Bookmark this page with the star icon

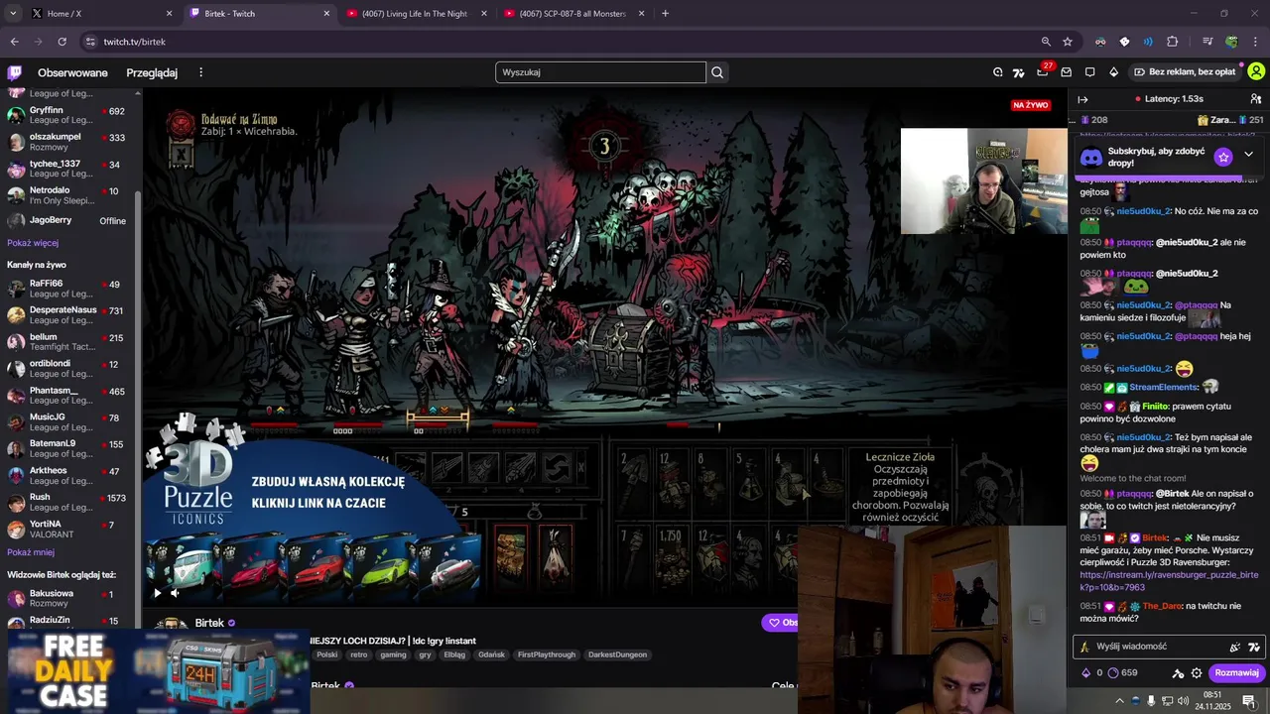pyautogui.click(x=1068, y=42)
